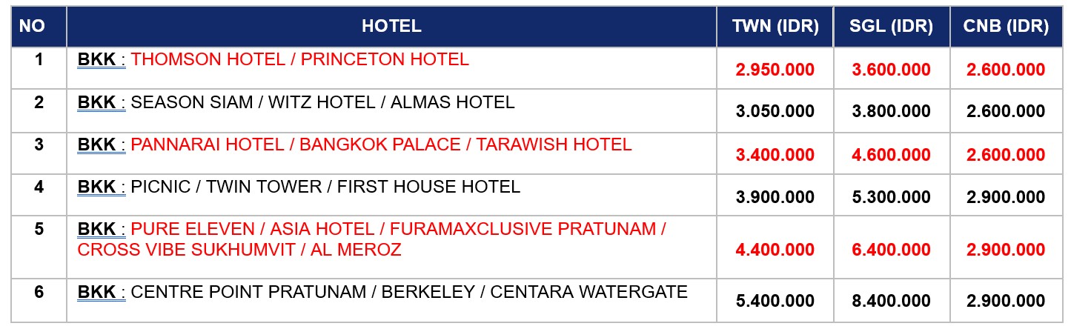
Task: Open the BKK link before Season Siam
Action: click(x=97, y=102)
